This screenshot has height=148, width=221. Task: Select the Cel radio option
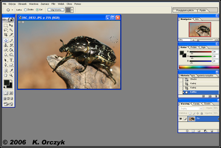pyautogui.click(x=37, y=10)
